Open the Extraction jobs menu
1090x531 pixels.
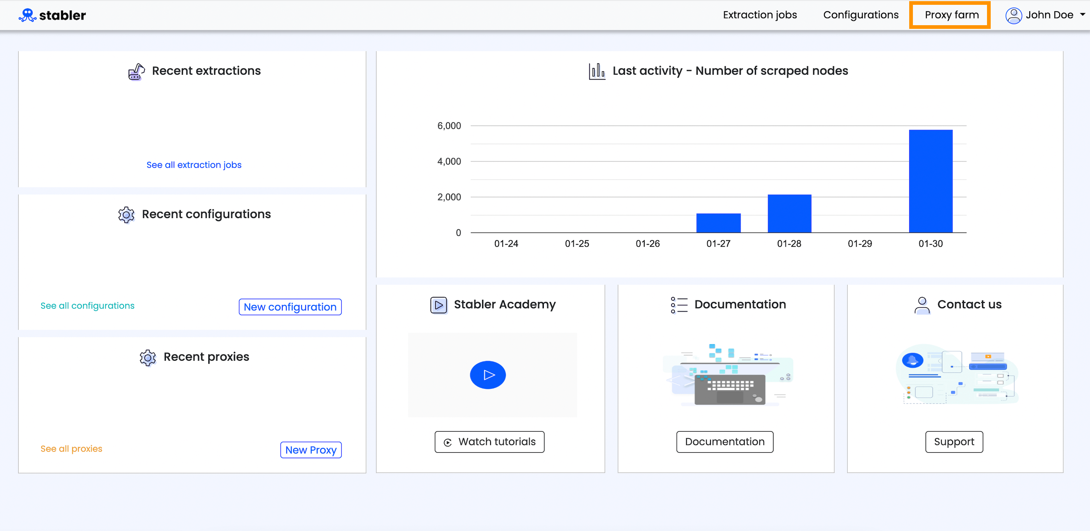coord(760,15)
